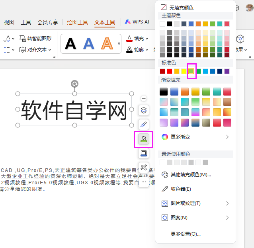
Task: Click the rotate handle above the text box
Action: (x=74, y=84)
